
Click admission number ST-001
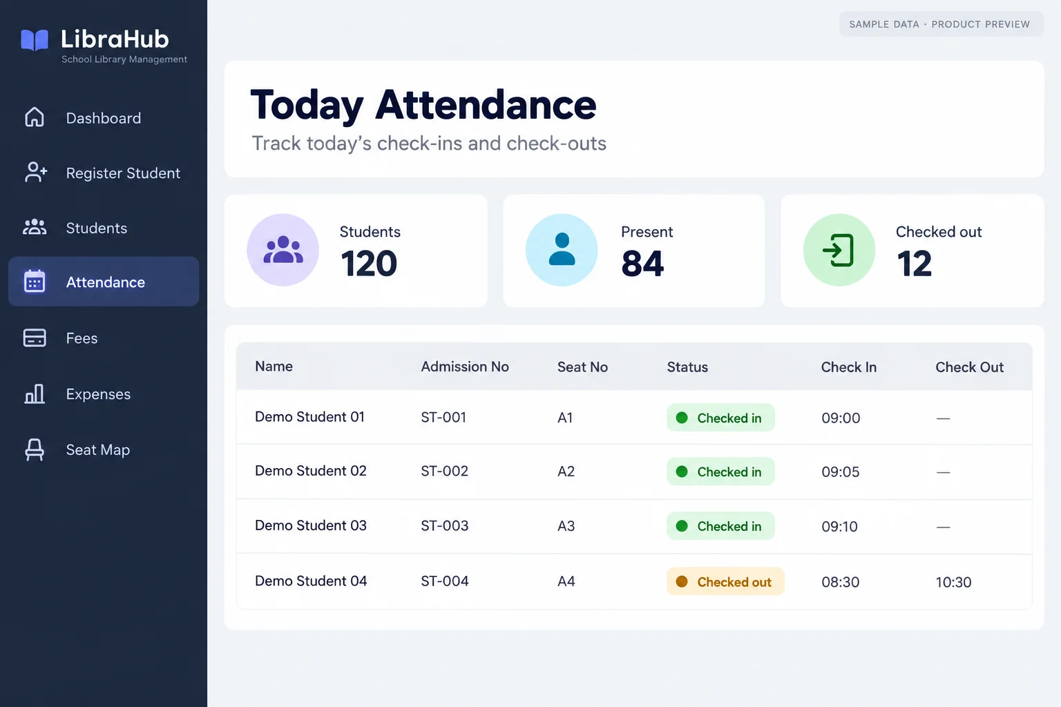point(443,418)
